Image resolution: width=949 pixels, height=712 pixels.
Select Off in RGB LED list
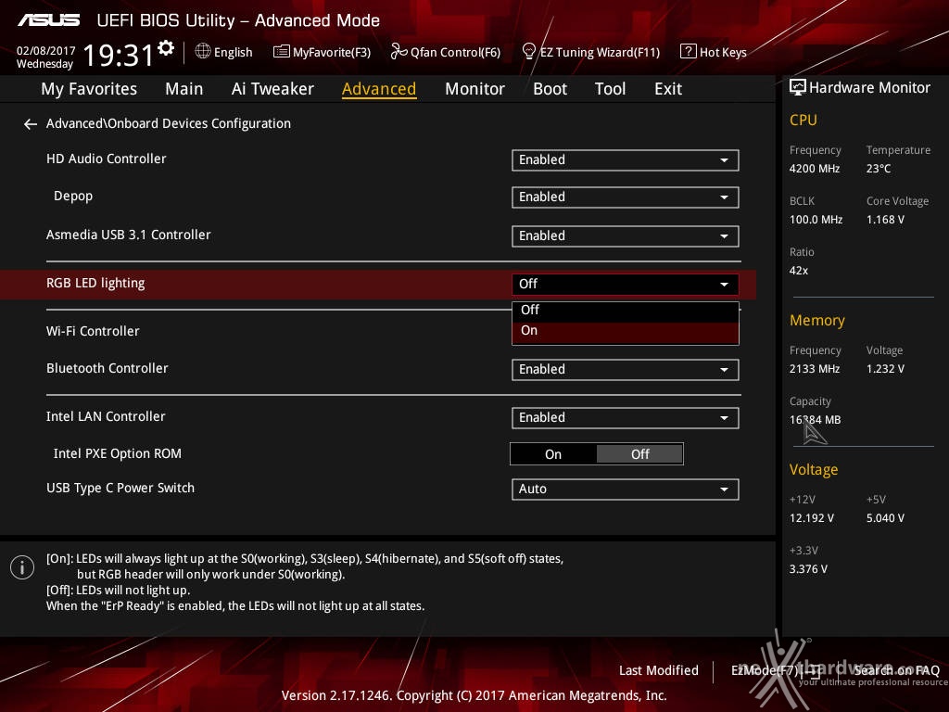click(626, 311)
